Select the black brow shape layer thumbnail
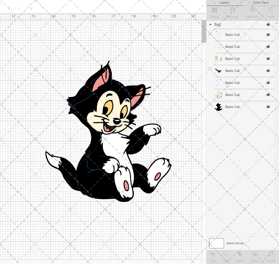The height and width of the screenshot is (264, 279). point(218,71)
